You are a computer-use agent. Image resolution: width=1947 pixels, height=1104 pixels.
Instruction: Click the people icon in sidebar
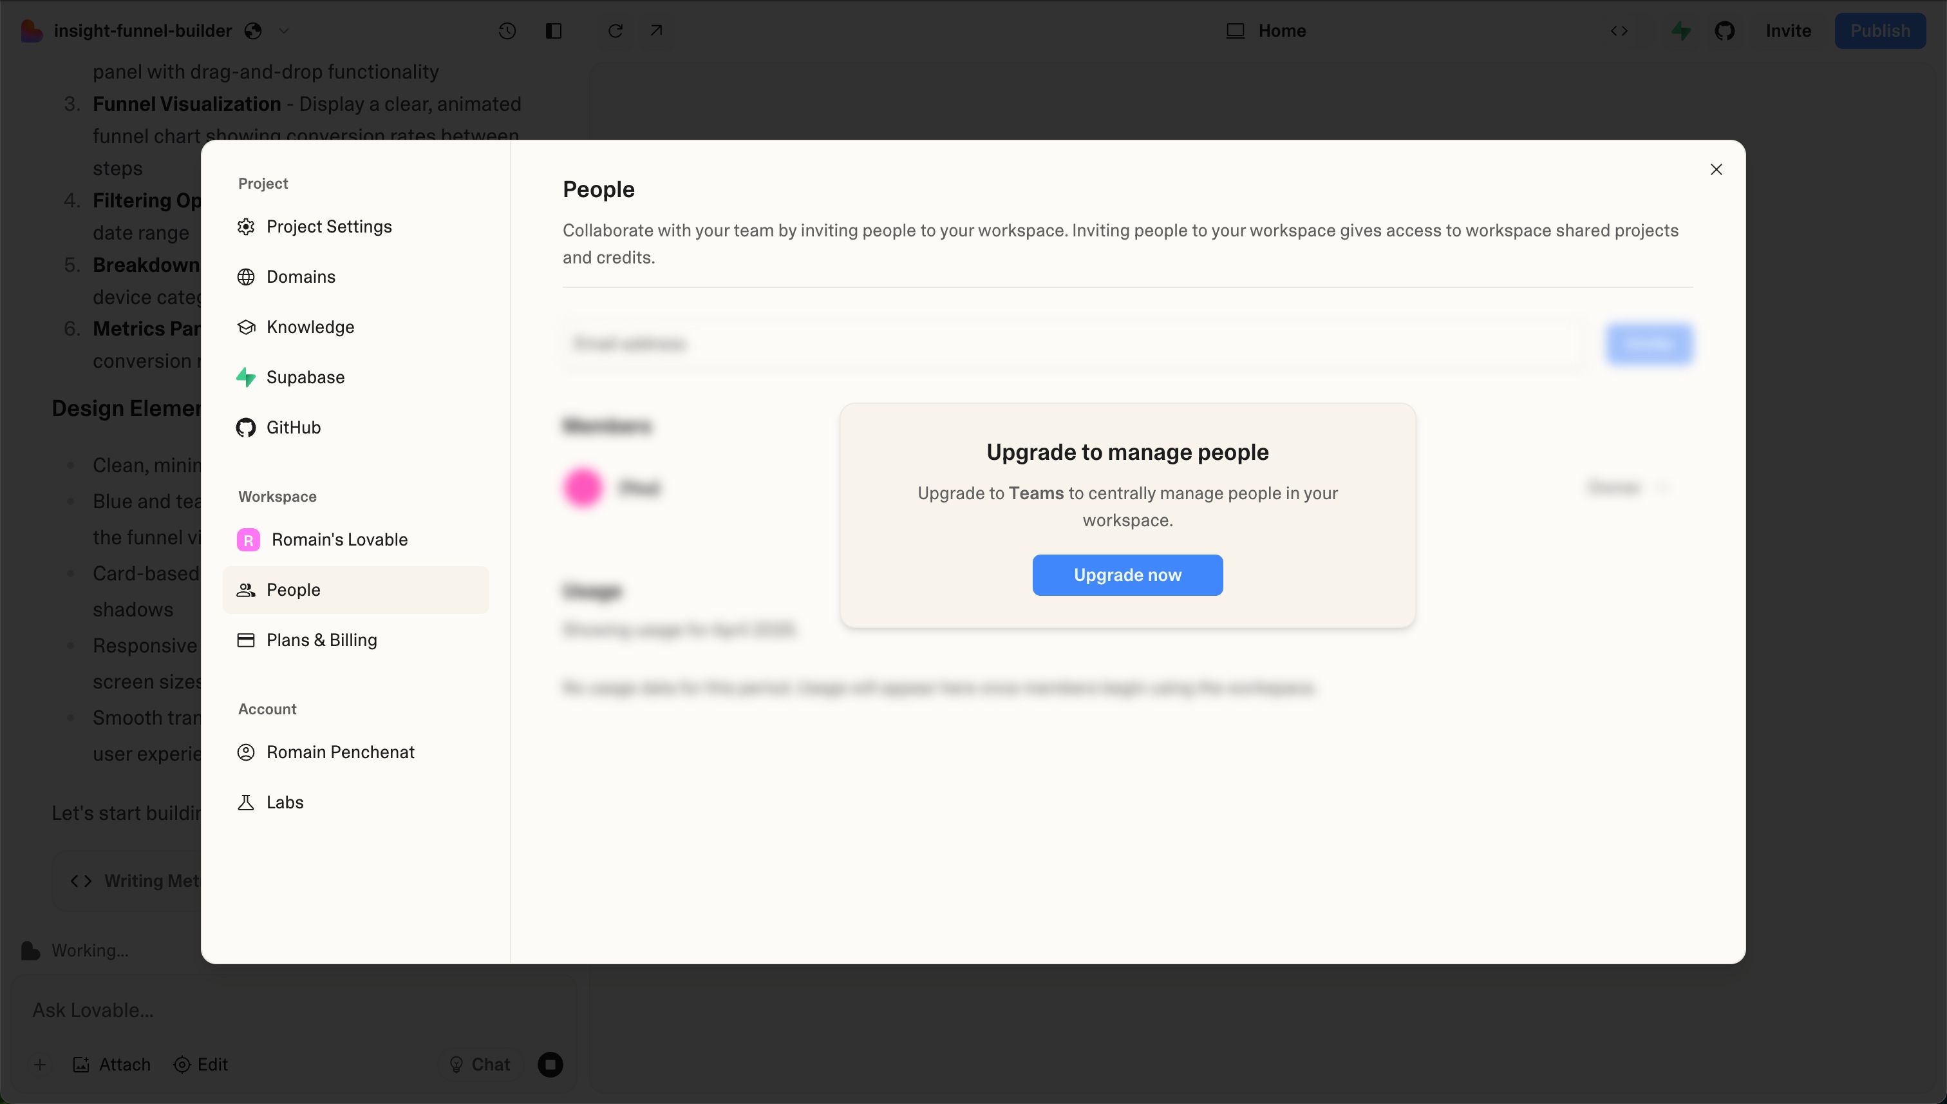coord(245,590)
